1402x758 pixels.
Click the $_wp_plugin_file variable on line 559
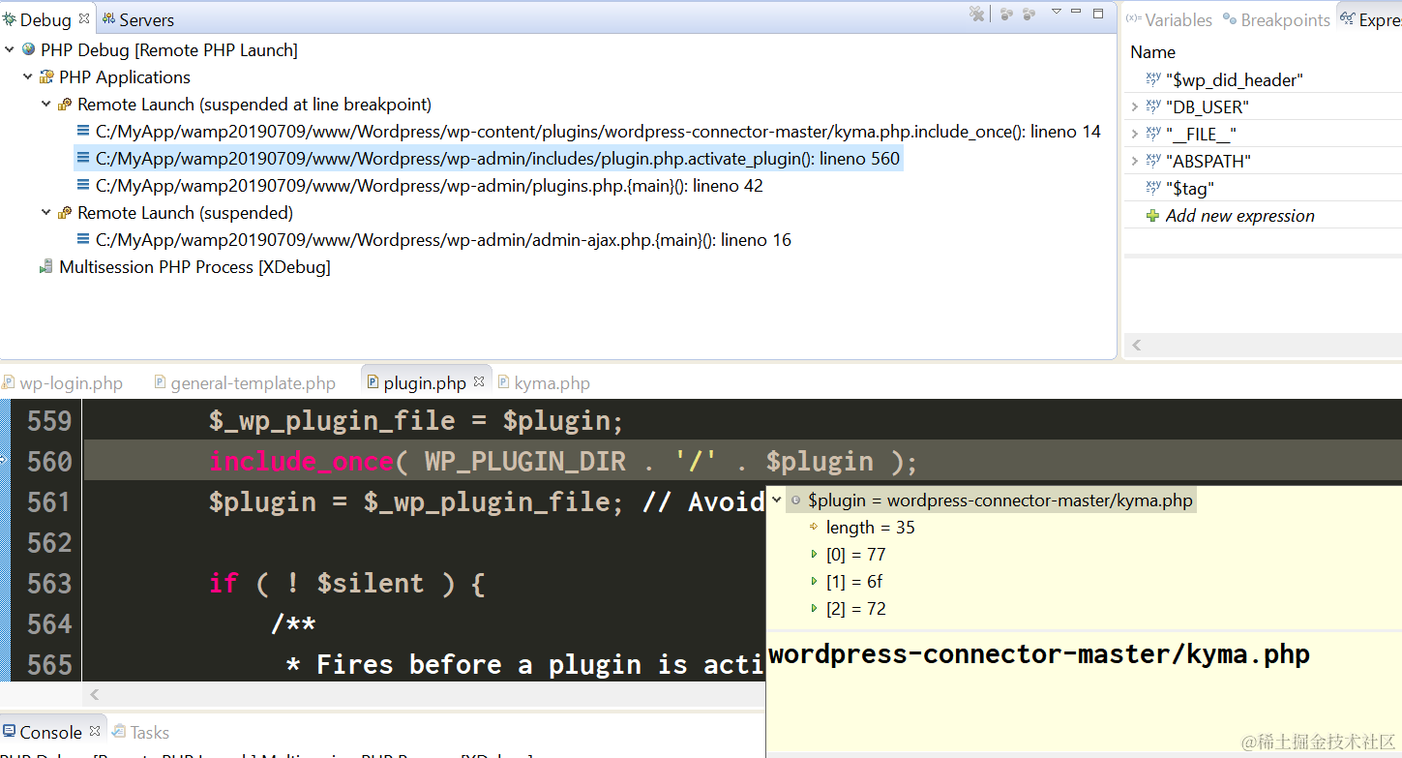(332, 421)
